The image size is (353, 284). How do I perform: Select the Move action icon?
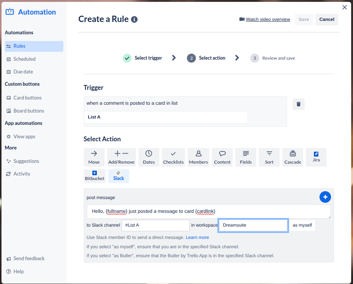[94, 157]
